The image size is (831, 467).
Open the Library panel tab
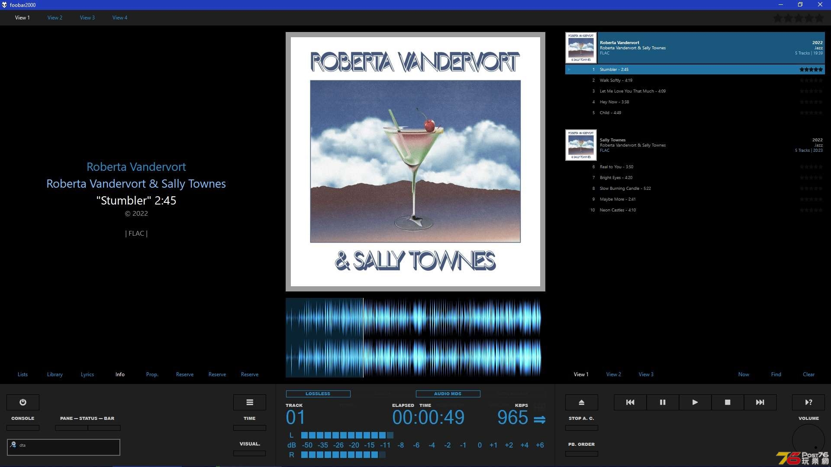[x=55, y=374]
